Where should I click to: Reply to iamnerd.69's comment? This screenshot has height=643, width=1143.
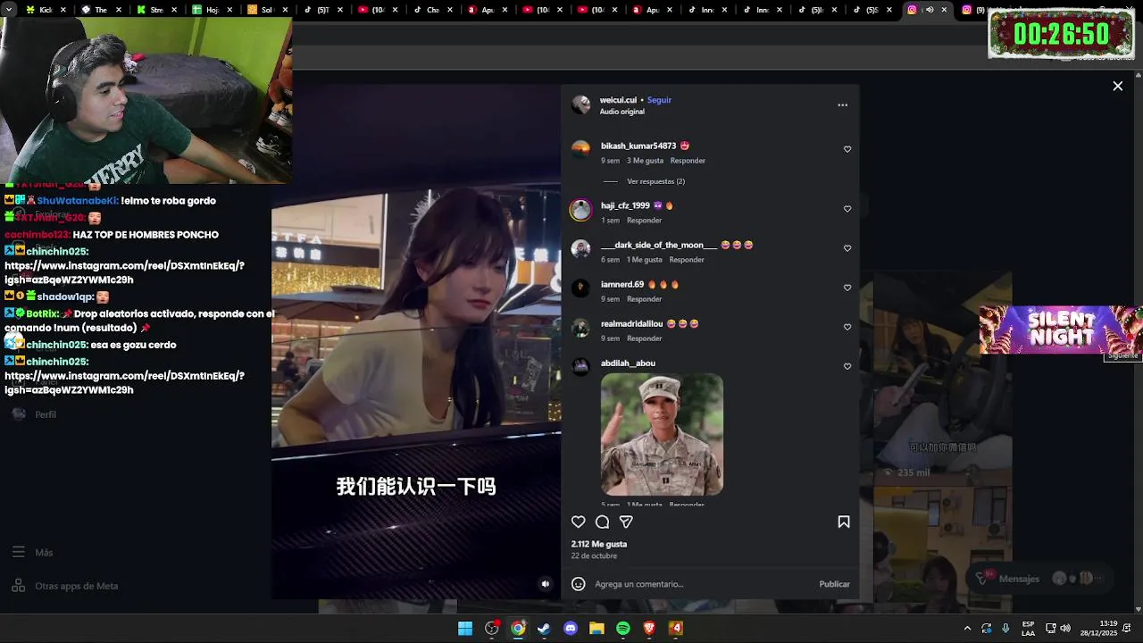coord(644,299)
